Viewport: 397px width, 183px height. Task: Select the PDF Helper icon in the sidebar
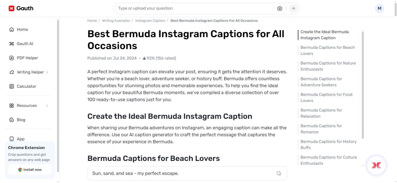12,58
